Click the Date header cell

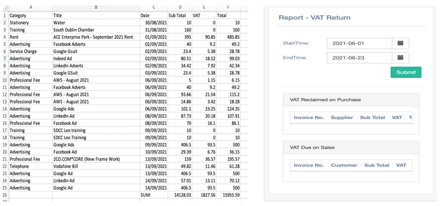153,15
